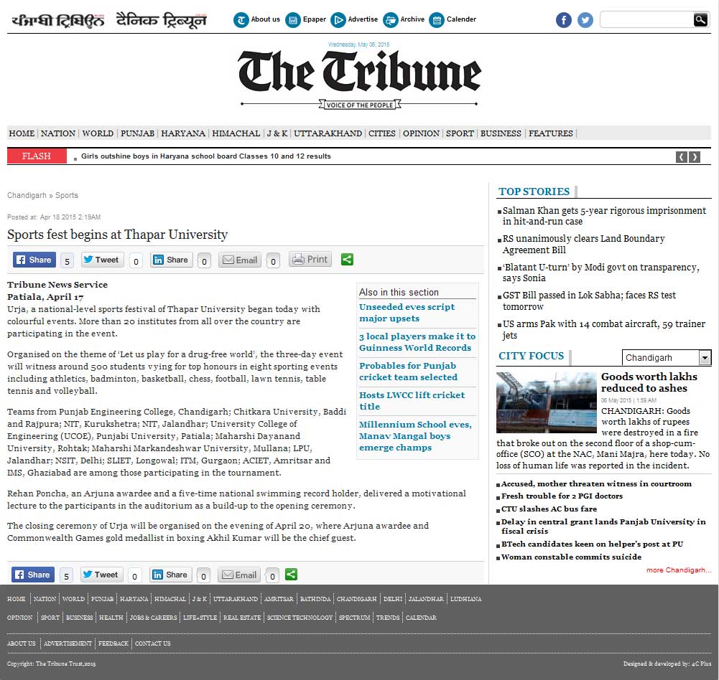719x680 pixels.
Task: Open Probables for Punjab cricket team link
Action: point(408,372)
